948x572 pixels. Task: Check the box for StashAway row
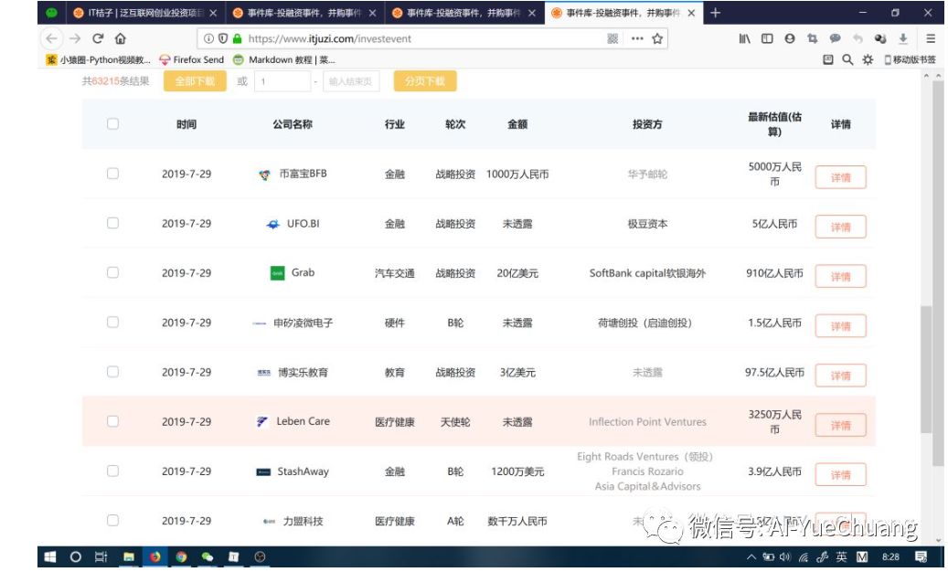point(112,471)
